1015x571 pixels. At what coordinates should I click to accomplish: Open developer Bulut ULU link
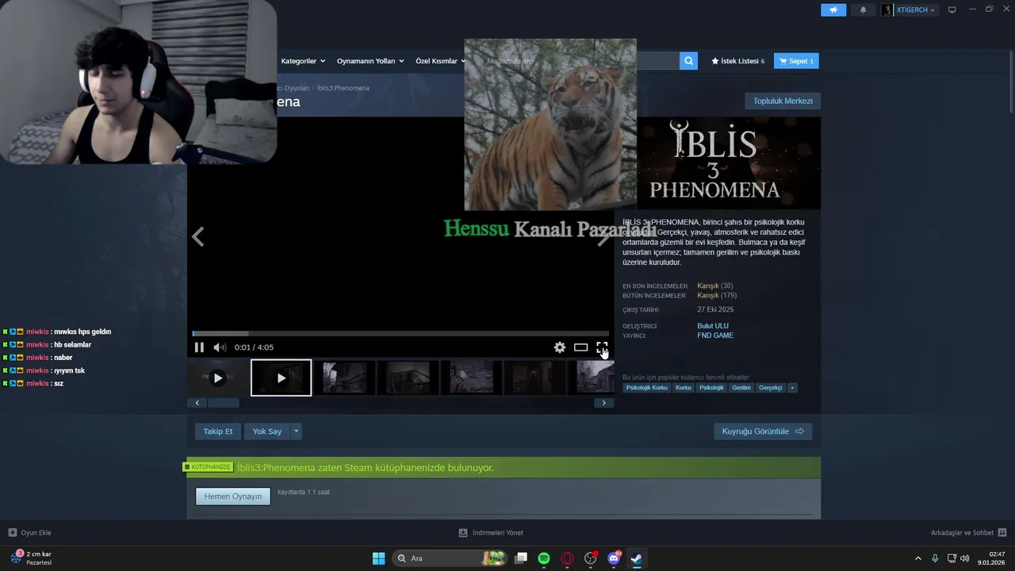[x=713, y=326]
